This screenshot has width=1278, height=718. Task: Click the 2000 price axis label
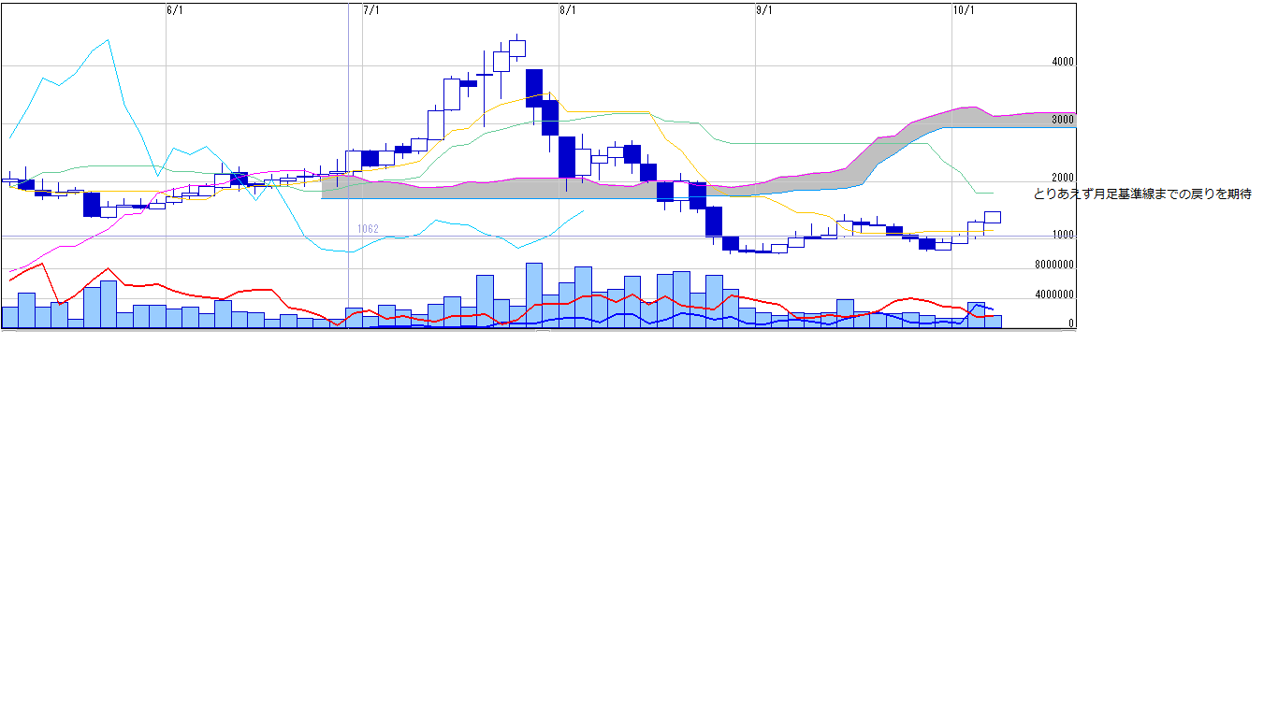tap(1063, 178)
